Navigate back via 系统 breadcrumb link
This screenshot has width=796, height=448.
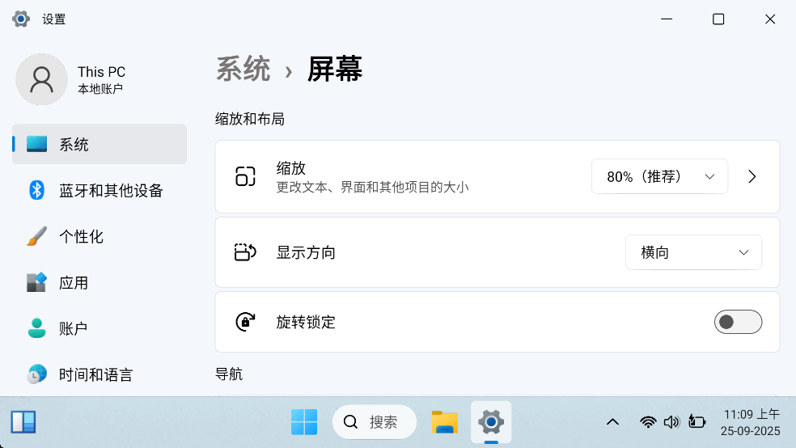(x=243, y=70)
